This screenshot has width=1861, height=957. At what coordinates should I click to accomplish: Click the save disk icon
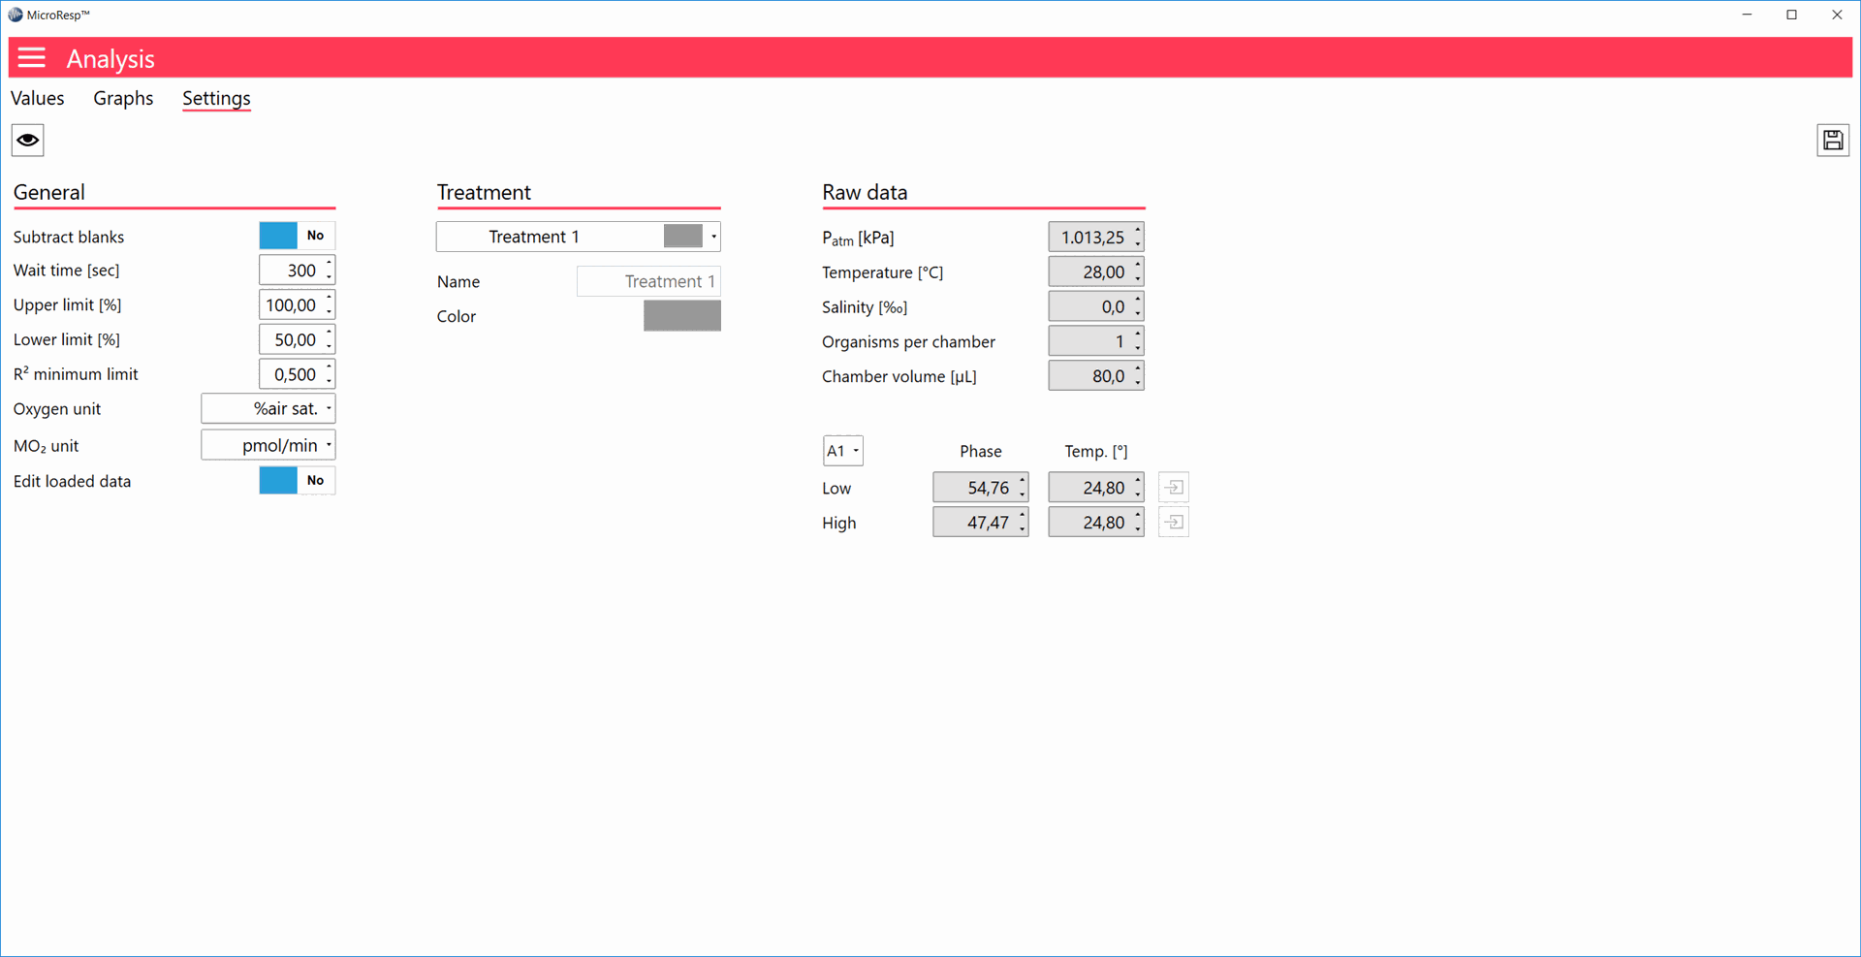click(1832, 141)
